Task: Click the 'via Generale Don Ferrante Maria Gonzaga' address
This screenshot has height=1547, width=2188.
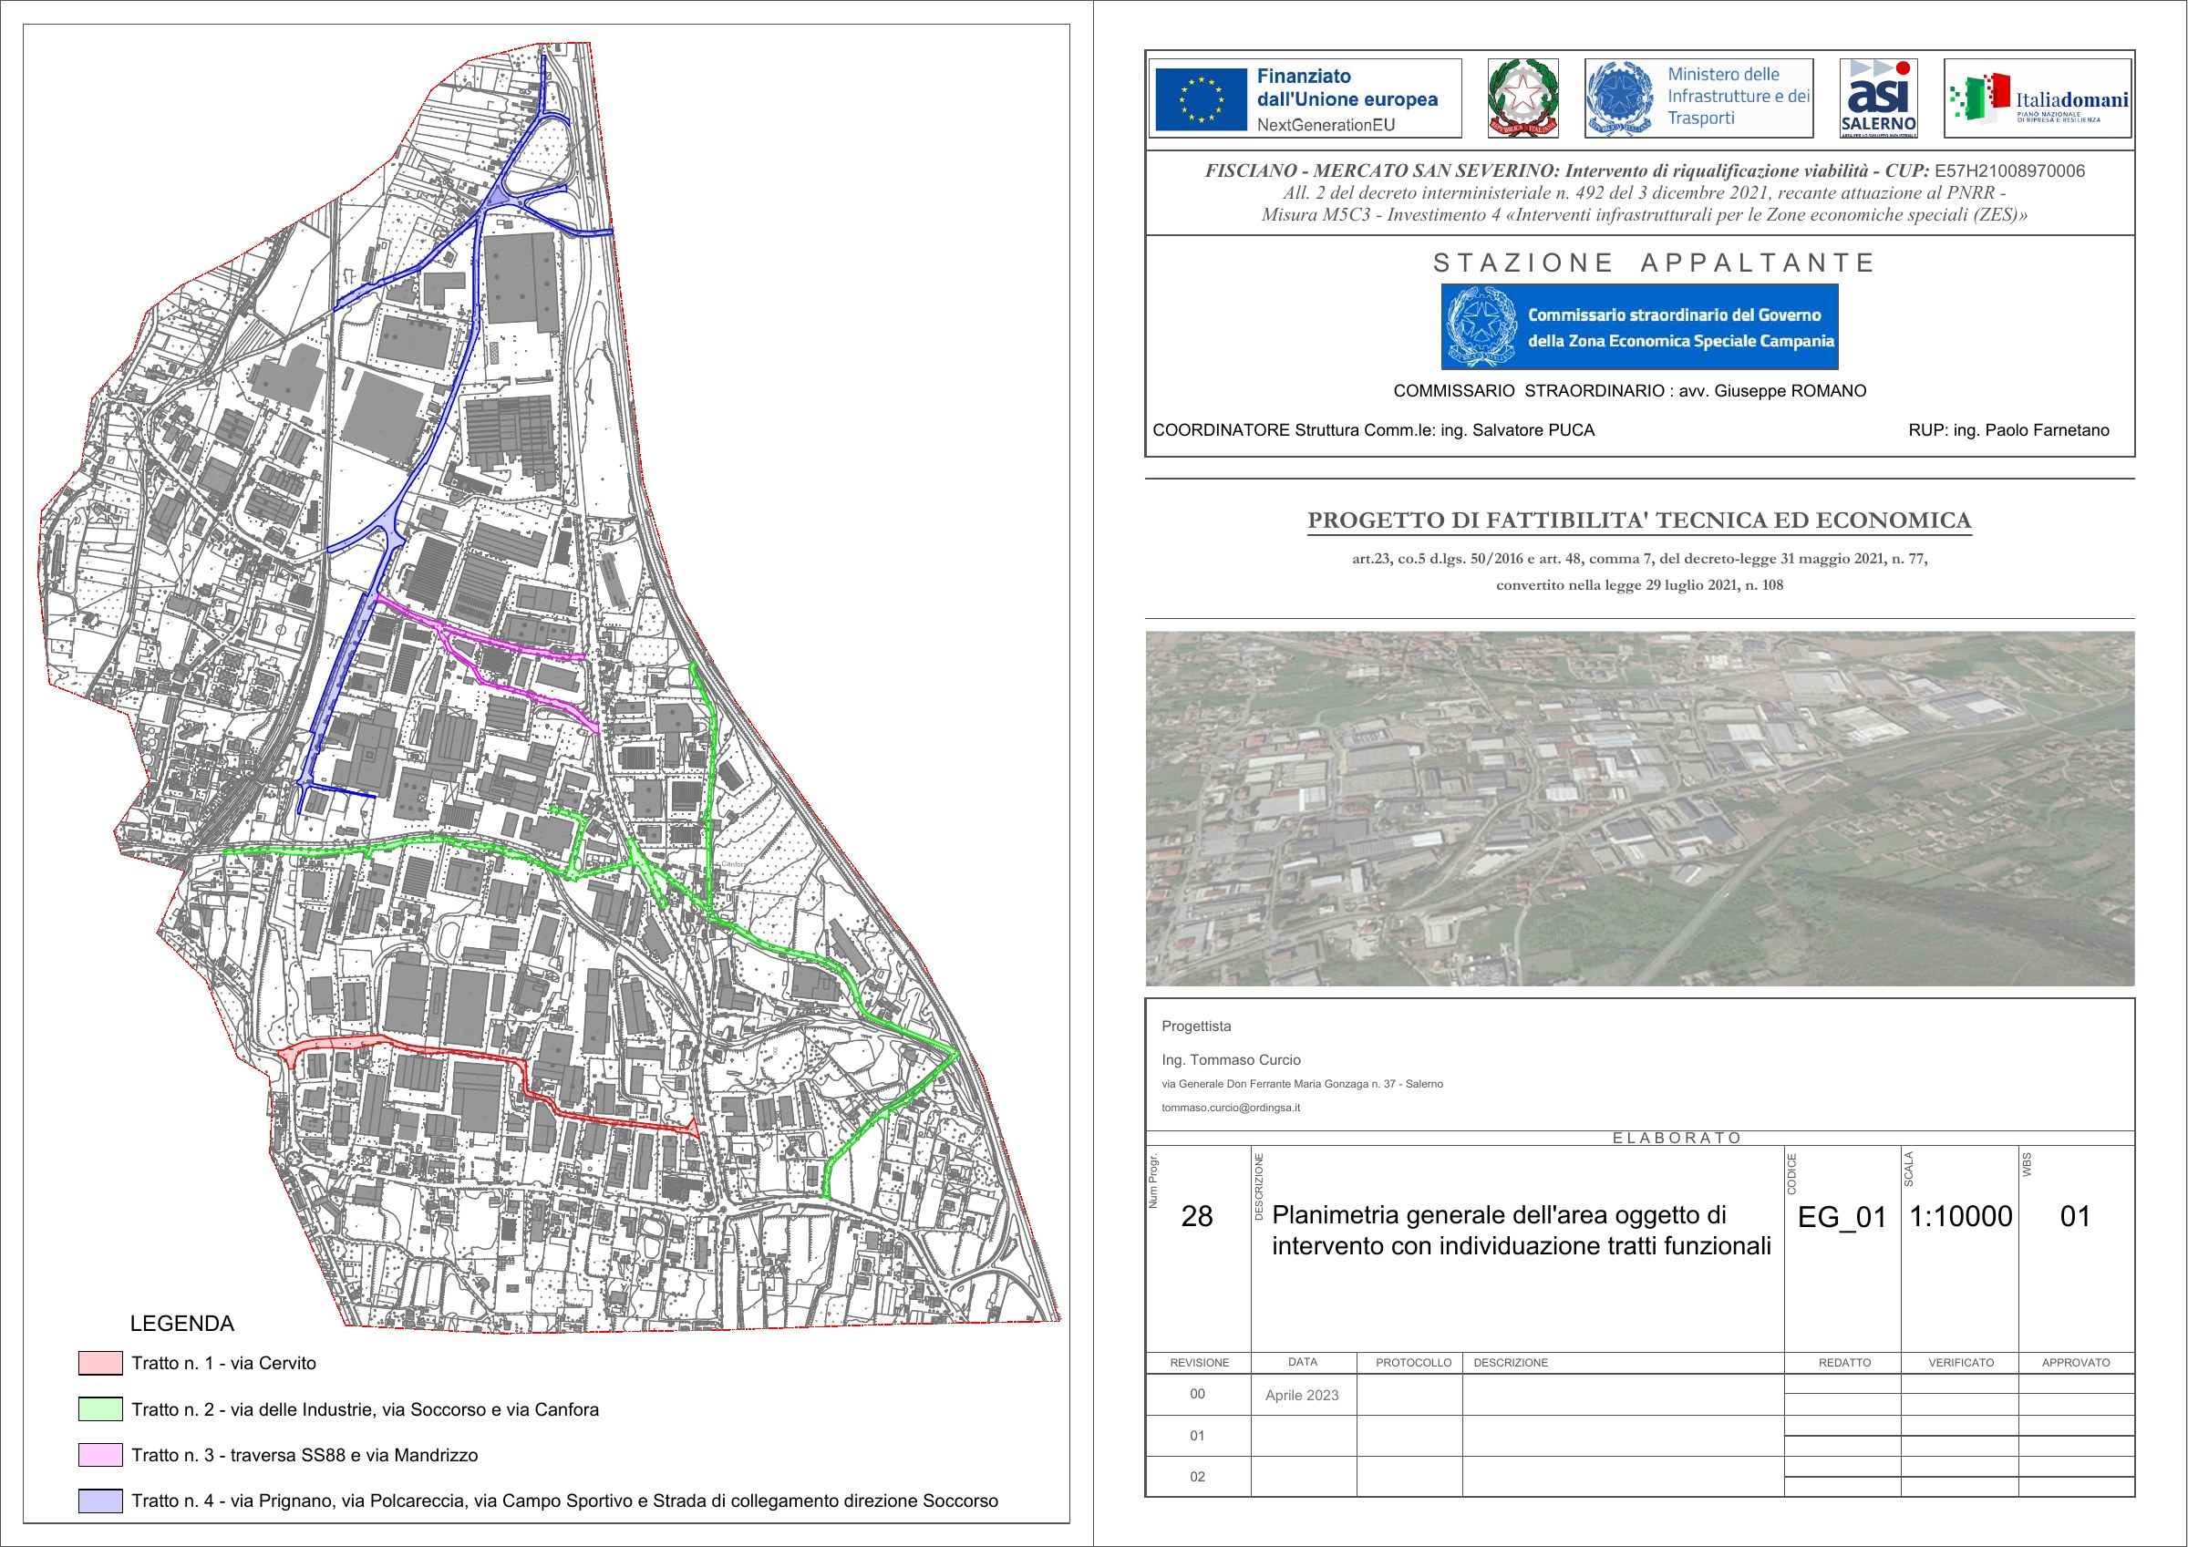Action: [1302, 1084]
